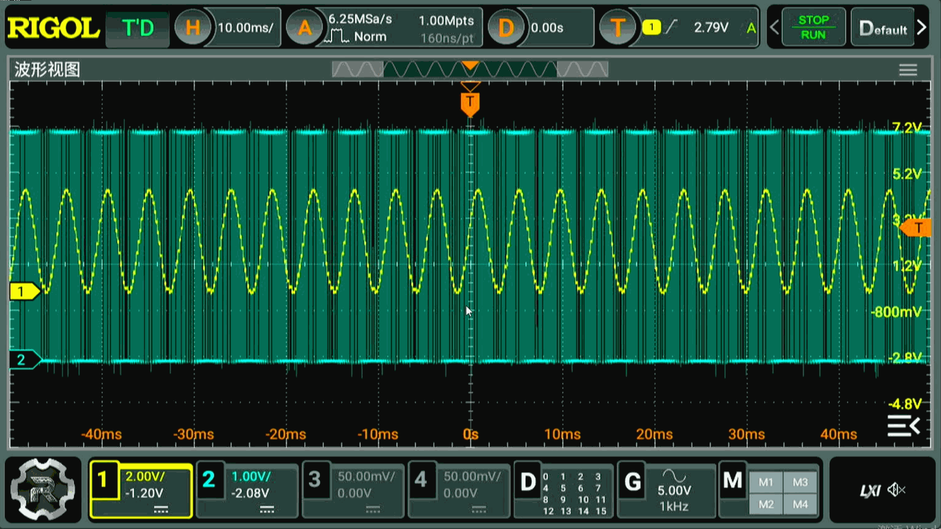The height and width of the screenshot is (529, 941).
Task: Click the LXI network status icon
Action: [870, 490]
